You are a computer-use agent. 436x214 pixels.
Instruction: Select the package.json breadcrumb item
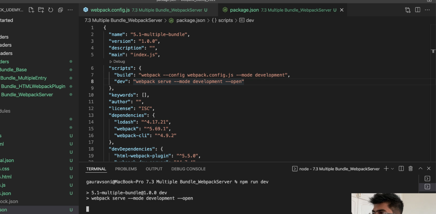pyautogui.click(x=190, y=20)
